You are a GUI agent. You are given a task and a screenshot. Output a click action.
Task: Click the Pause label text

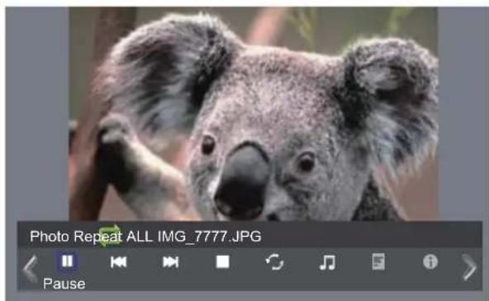64,284
